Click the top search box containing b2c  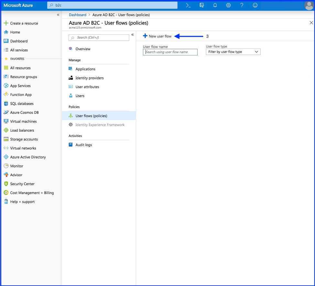[x=112, y=5]
